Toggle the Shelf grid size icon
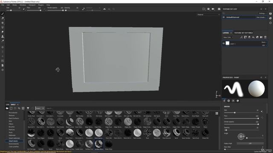This screenshot has width=273, height=153. [217, 113]
